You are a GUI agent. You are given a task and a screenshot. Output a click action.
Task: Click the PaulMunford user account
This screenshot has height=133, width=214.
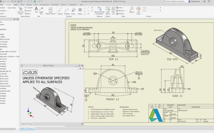click(194, 1)
